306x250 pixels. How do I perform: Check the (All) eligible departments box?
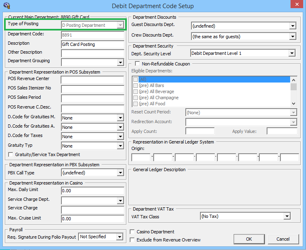[135, 79]
